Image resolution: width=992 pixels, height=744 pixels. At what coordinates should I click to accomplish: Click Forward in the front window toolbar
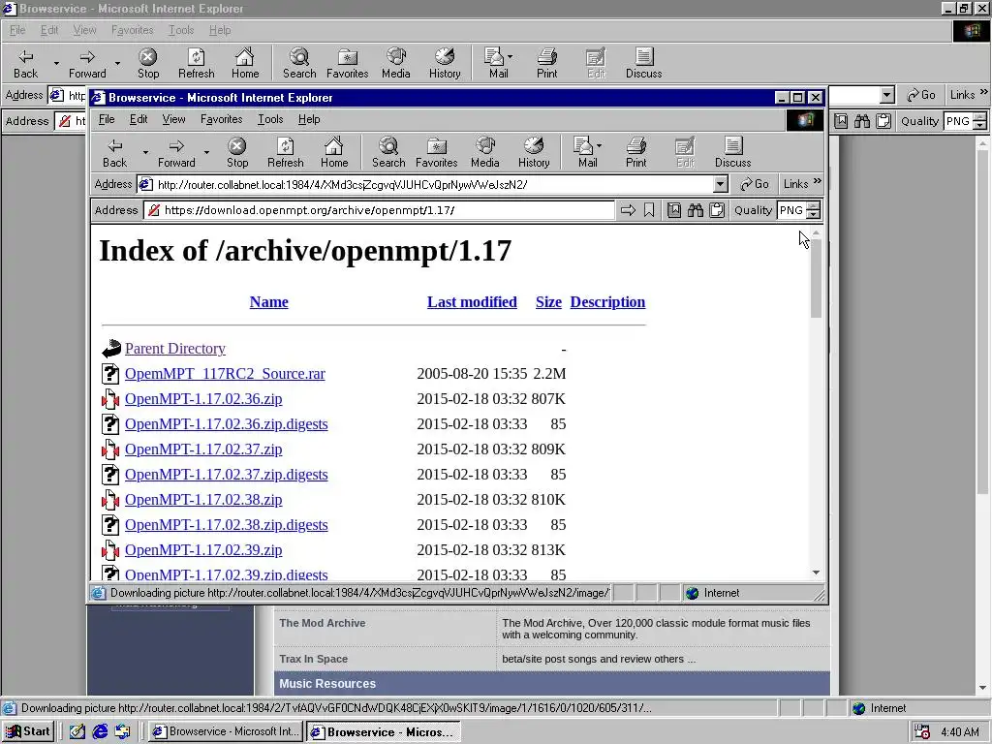tap(176, 153)
